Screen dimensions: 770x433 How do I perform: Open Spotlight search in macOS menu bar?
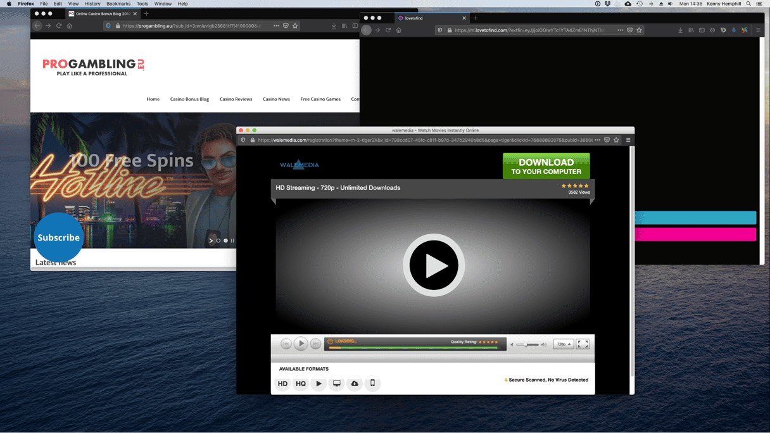(x=748, y=4)
